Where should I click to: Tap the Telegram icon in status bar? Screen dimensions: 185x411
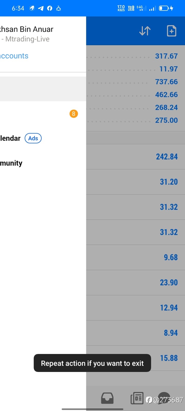[41, 8]
